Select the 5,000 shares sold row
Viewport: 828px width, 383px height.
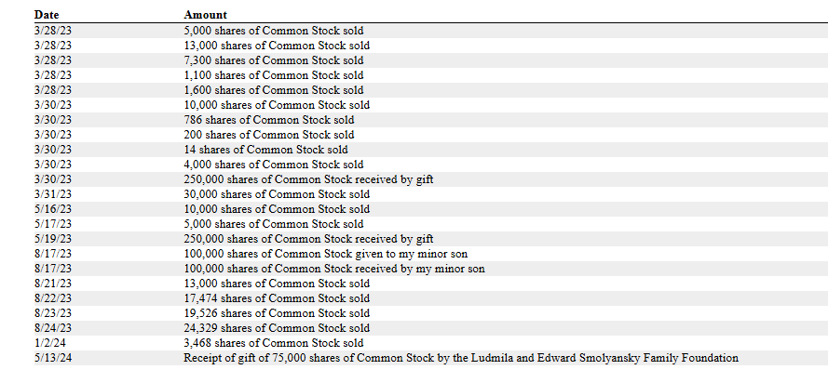277,31
